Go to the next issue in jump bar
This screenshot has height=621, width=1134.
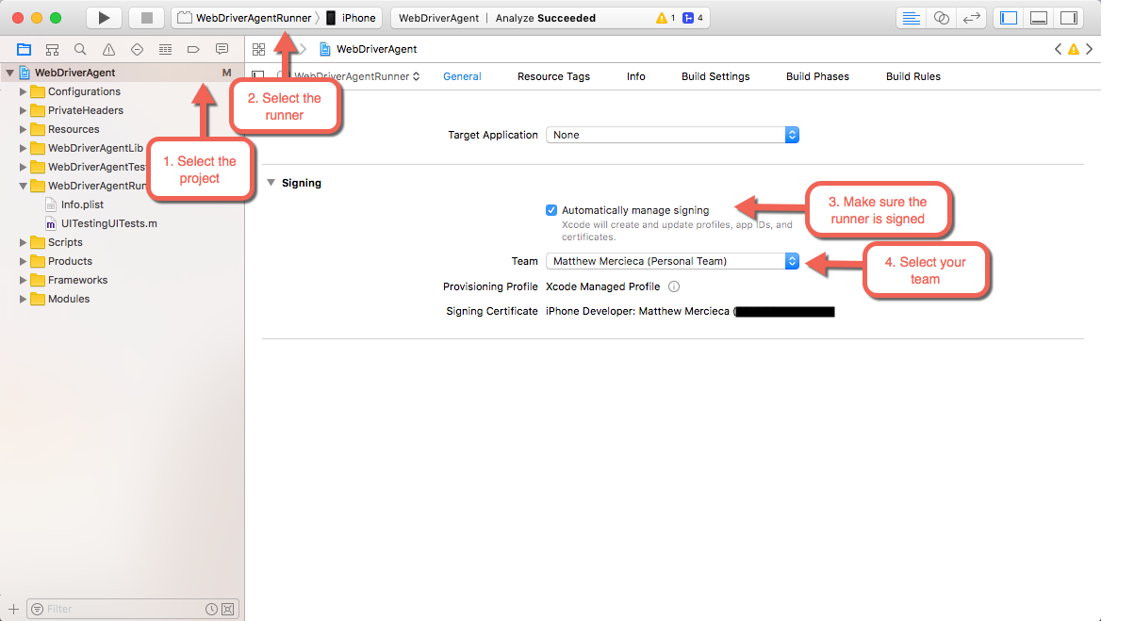[x=1090, y=49]
